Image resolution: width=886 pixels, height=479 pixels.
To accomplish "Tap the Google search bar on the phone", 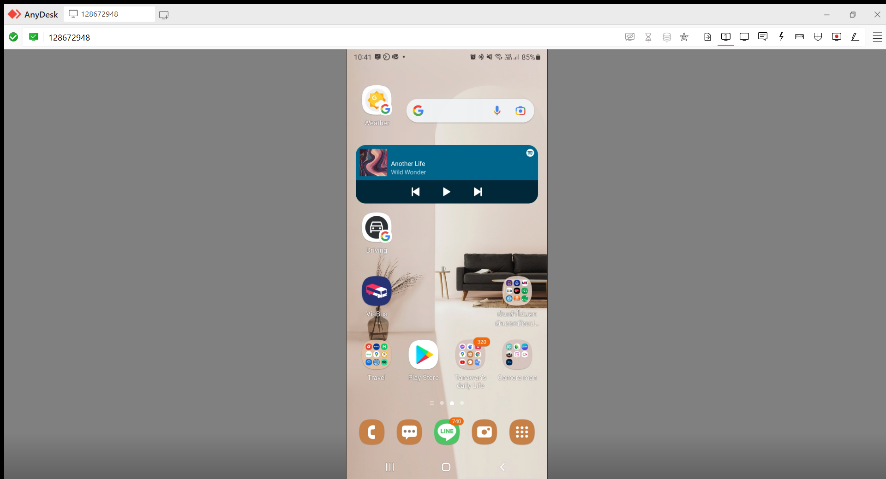I will click(x=470, y=111).
